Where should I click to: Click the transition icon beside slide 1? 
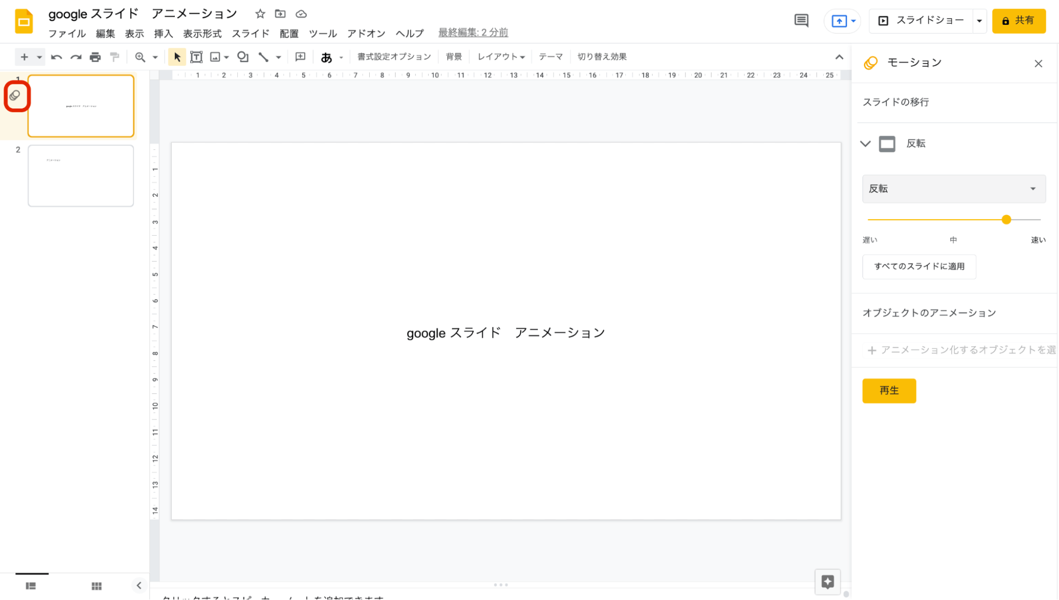(15, 96)
